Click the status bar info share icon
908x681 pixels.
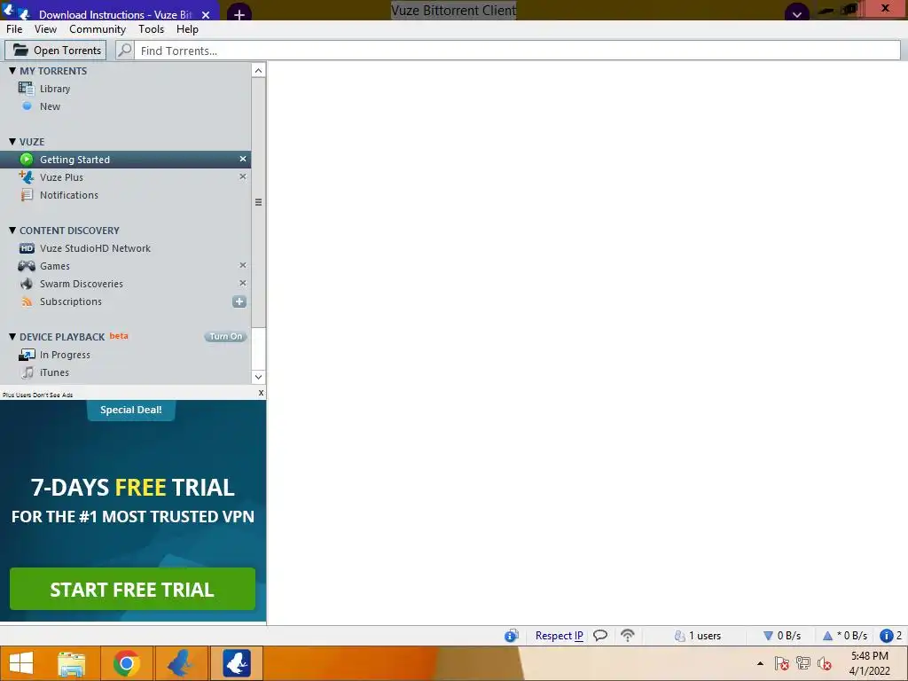(x=511, y=636)
